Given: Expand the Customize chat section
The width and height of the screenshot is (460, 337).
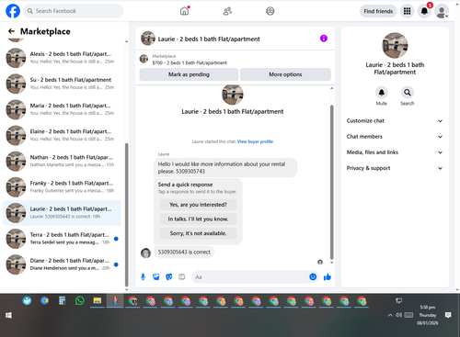Looking at the screenshot, I should (x=395, y=120).
